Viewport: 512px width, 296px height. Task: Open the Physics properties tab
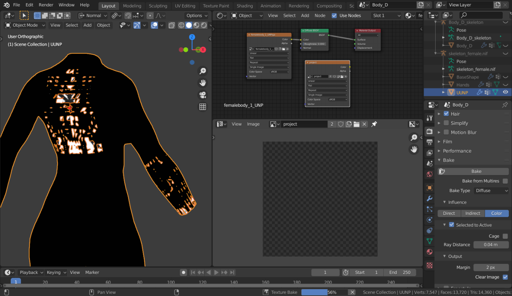tap(430, 220)
